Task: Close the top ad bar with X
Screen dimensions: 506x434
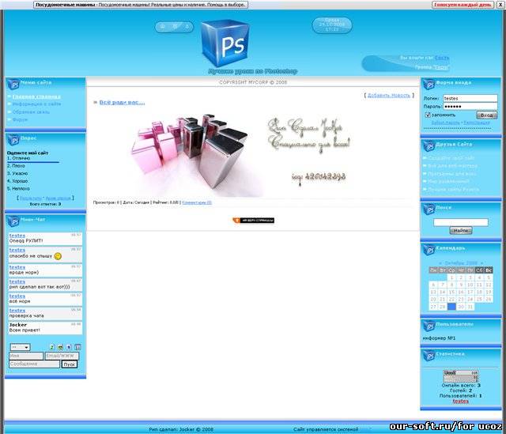Action: click(x=499, y=5)
